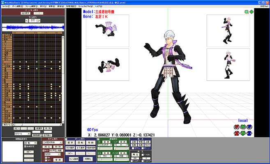The width and height of the screenshot is (270, 164).
Task: Click the フレーム登録 button in bone panel
Action: [74, 159]
